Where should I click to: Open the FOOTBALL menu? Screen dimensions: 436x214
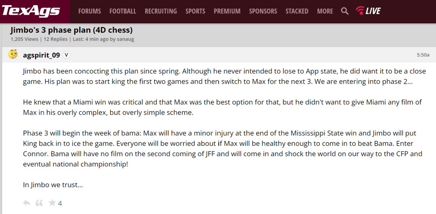point(123,11)
